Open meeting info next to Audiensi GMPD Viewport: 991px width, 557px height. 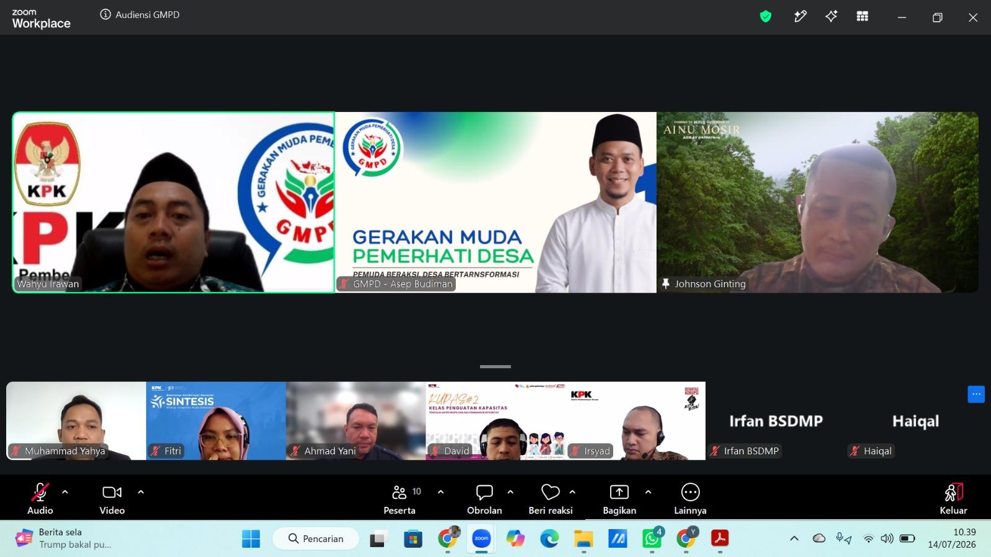[105, 15]
